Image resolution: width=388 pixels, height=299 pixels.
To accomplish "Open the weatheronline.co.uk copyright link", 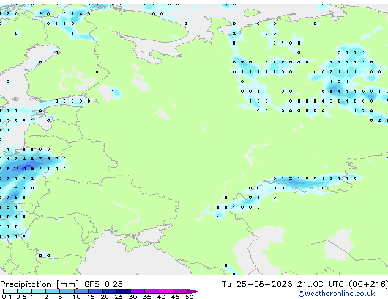I will pos(336,294).
